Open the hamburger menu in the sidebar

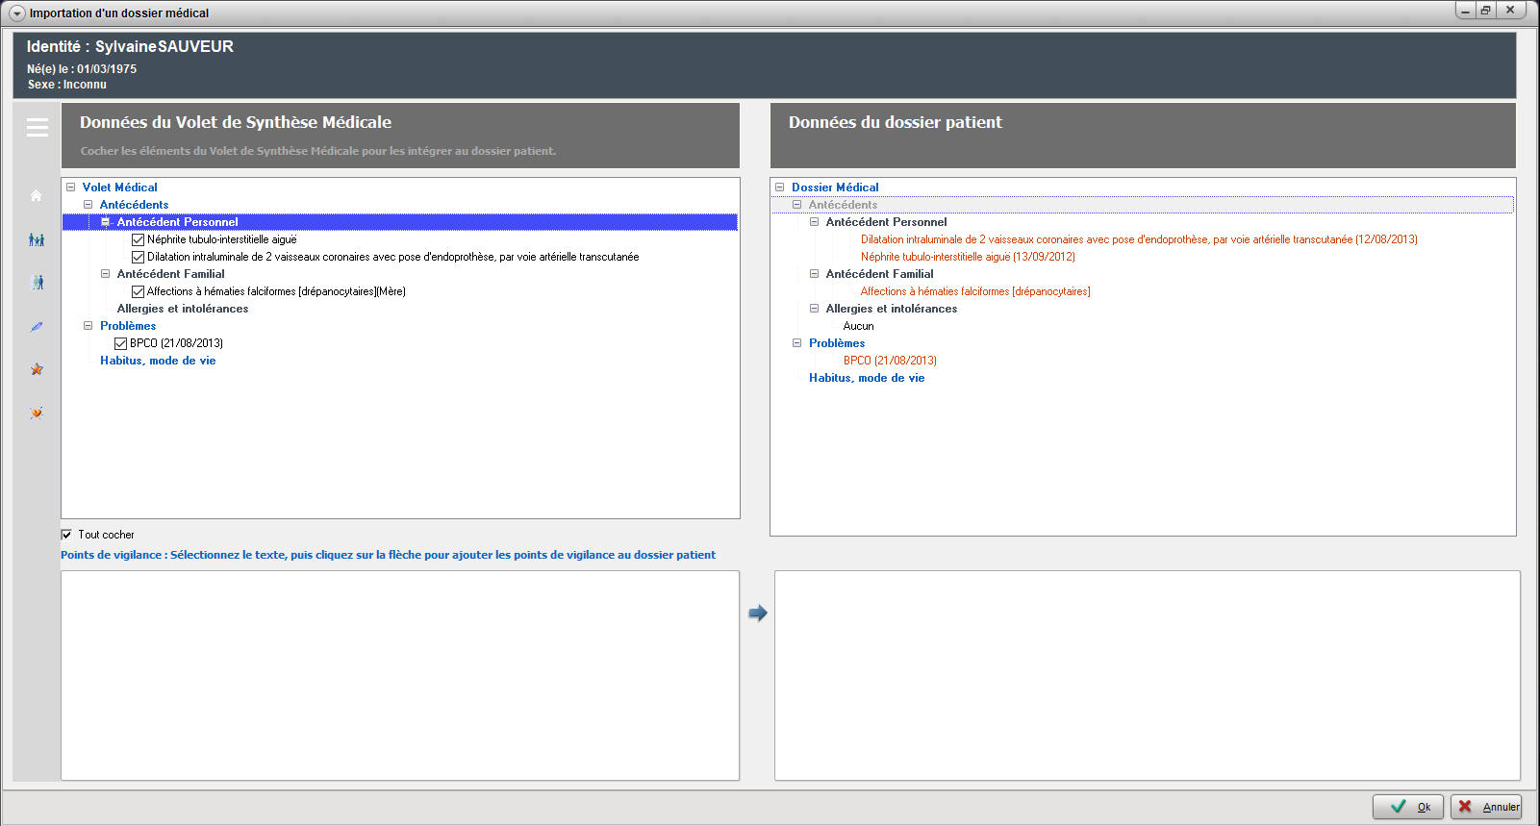38,127
